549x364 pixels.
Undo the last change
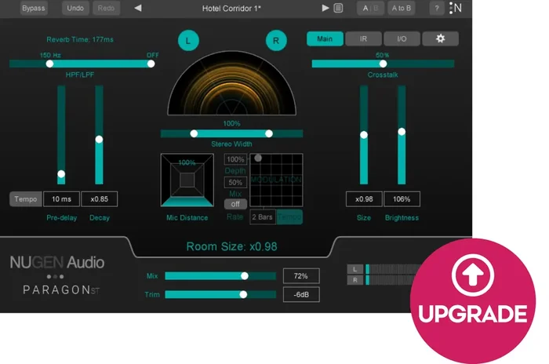75,8
